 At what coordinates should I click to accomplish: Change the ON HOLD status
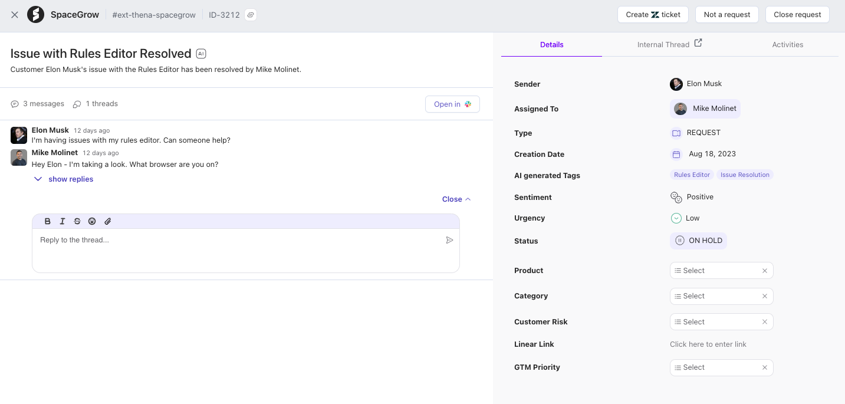point(698,241)
